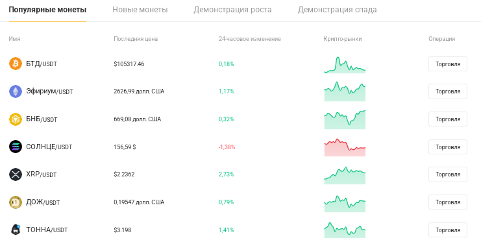Click the ДОЖ/USDT pair name
Screen dimensions: 481x238
click(43, 202)
